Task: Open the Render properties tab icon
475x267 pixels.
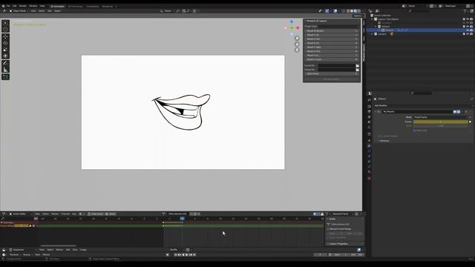Action: point(370,107)
